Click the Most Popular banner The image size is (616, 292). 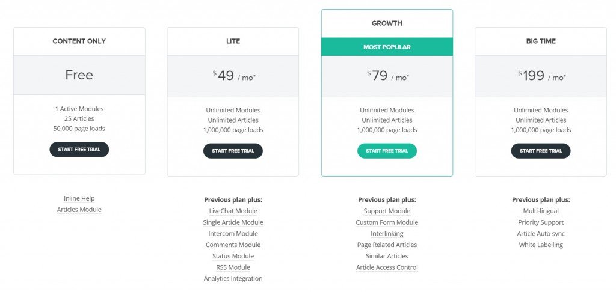point(387,47)
